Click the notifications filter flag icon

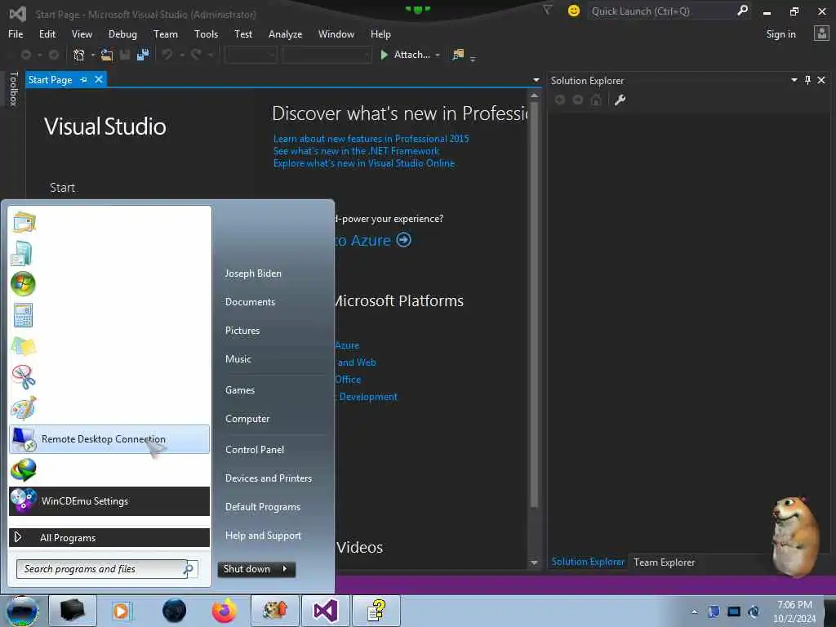(547, 10)
